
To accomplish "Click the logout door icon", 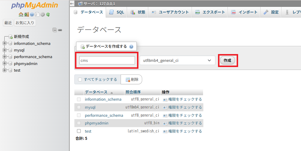I will tap(26, 14).
